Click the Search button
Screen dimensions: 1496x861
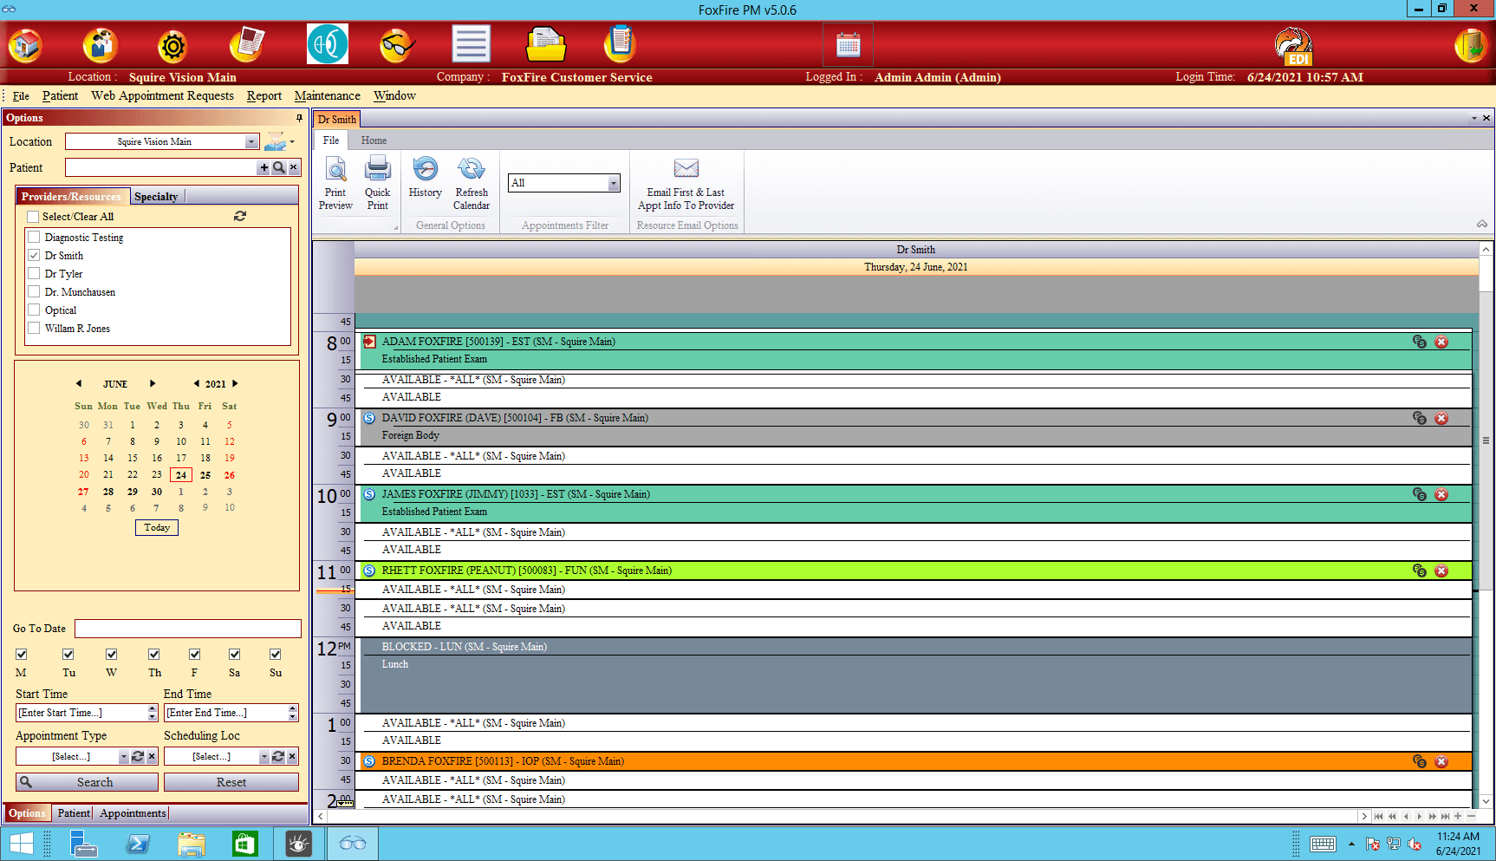[87, 782]
